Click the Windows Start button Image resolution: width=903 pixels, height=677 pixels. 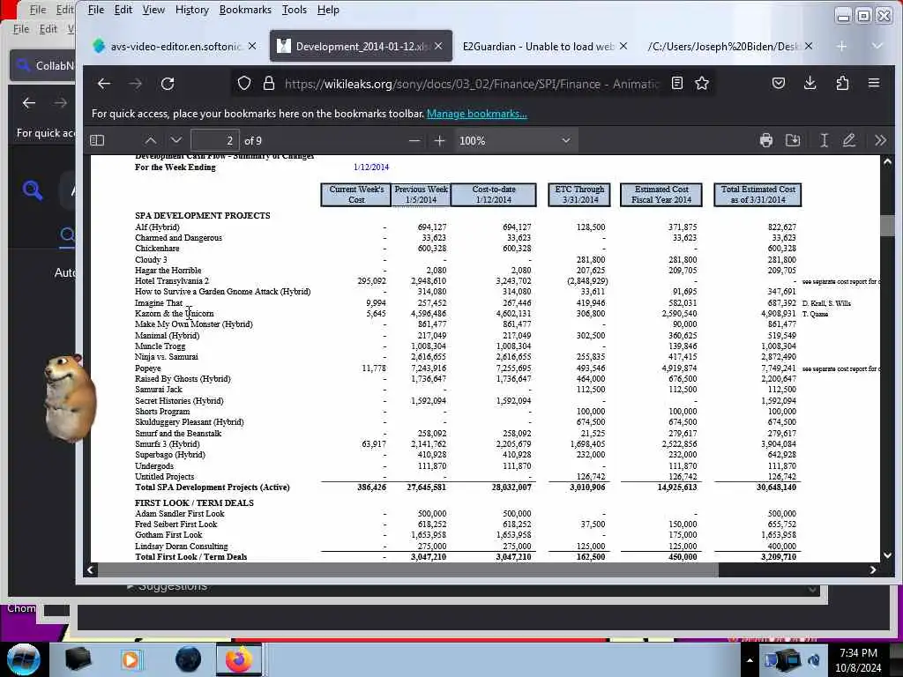point(23,659)
